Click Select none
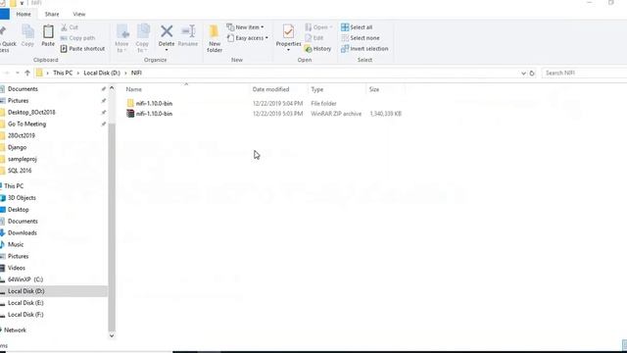The image size is (627, 353). (361, 38)
